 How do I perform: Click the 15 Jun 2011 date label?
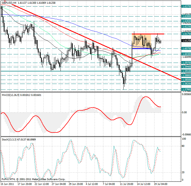point(7,184)
